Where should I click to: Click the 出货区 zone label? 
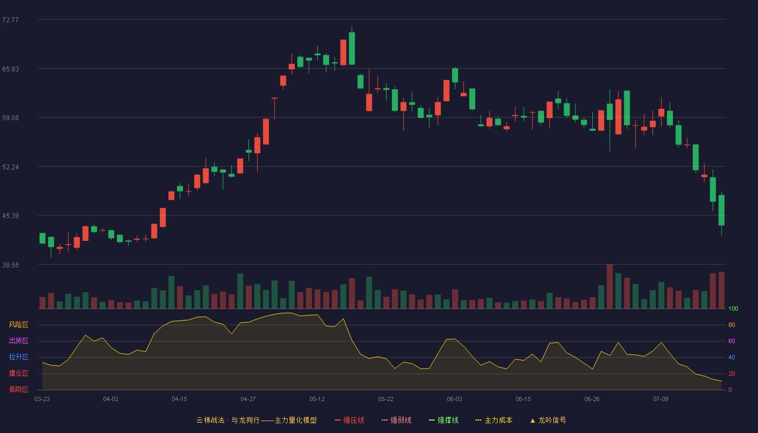[18, 341]
